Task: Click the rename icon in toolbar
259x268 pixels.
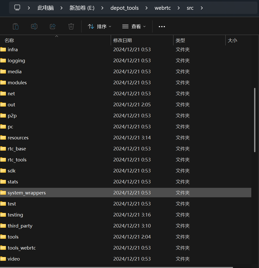Action: pos(34,26)
